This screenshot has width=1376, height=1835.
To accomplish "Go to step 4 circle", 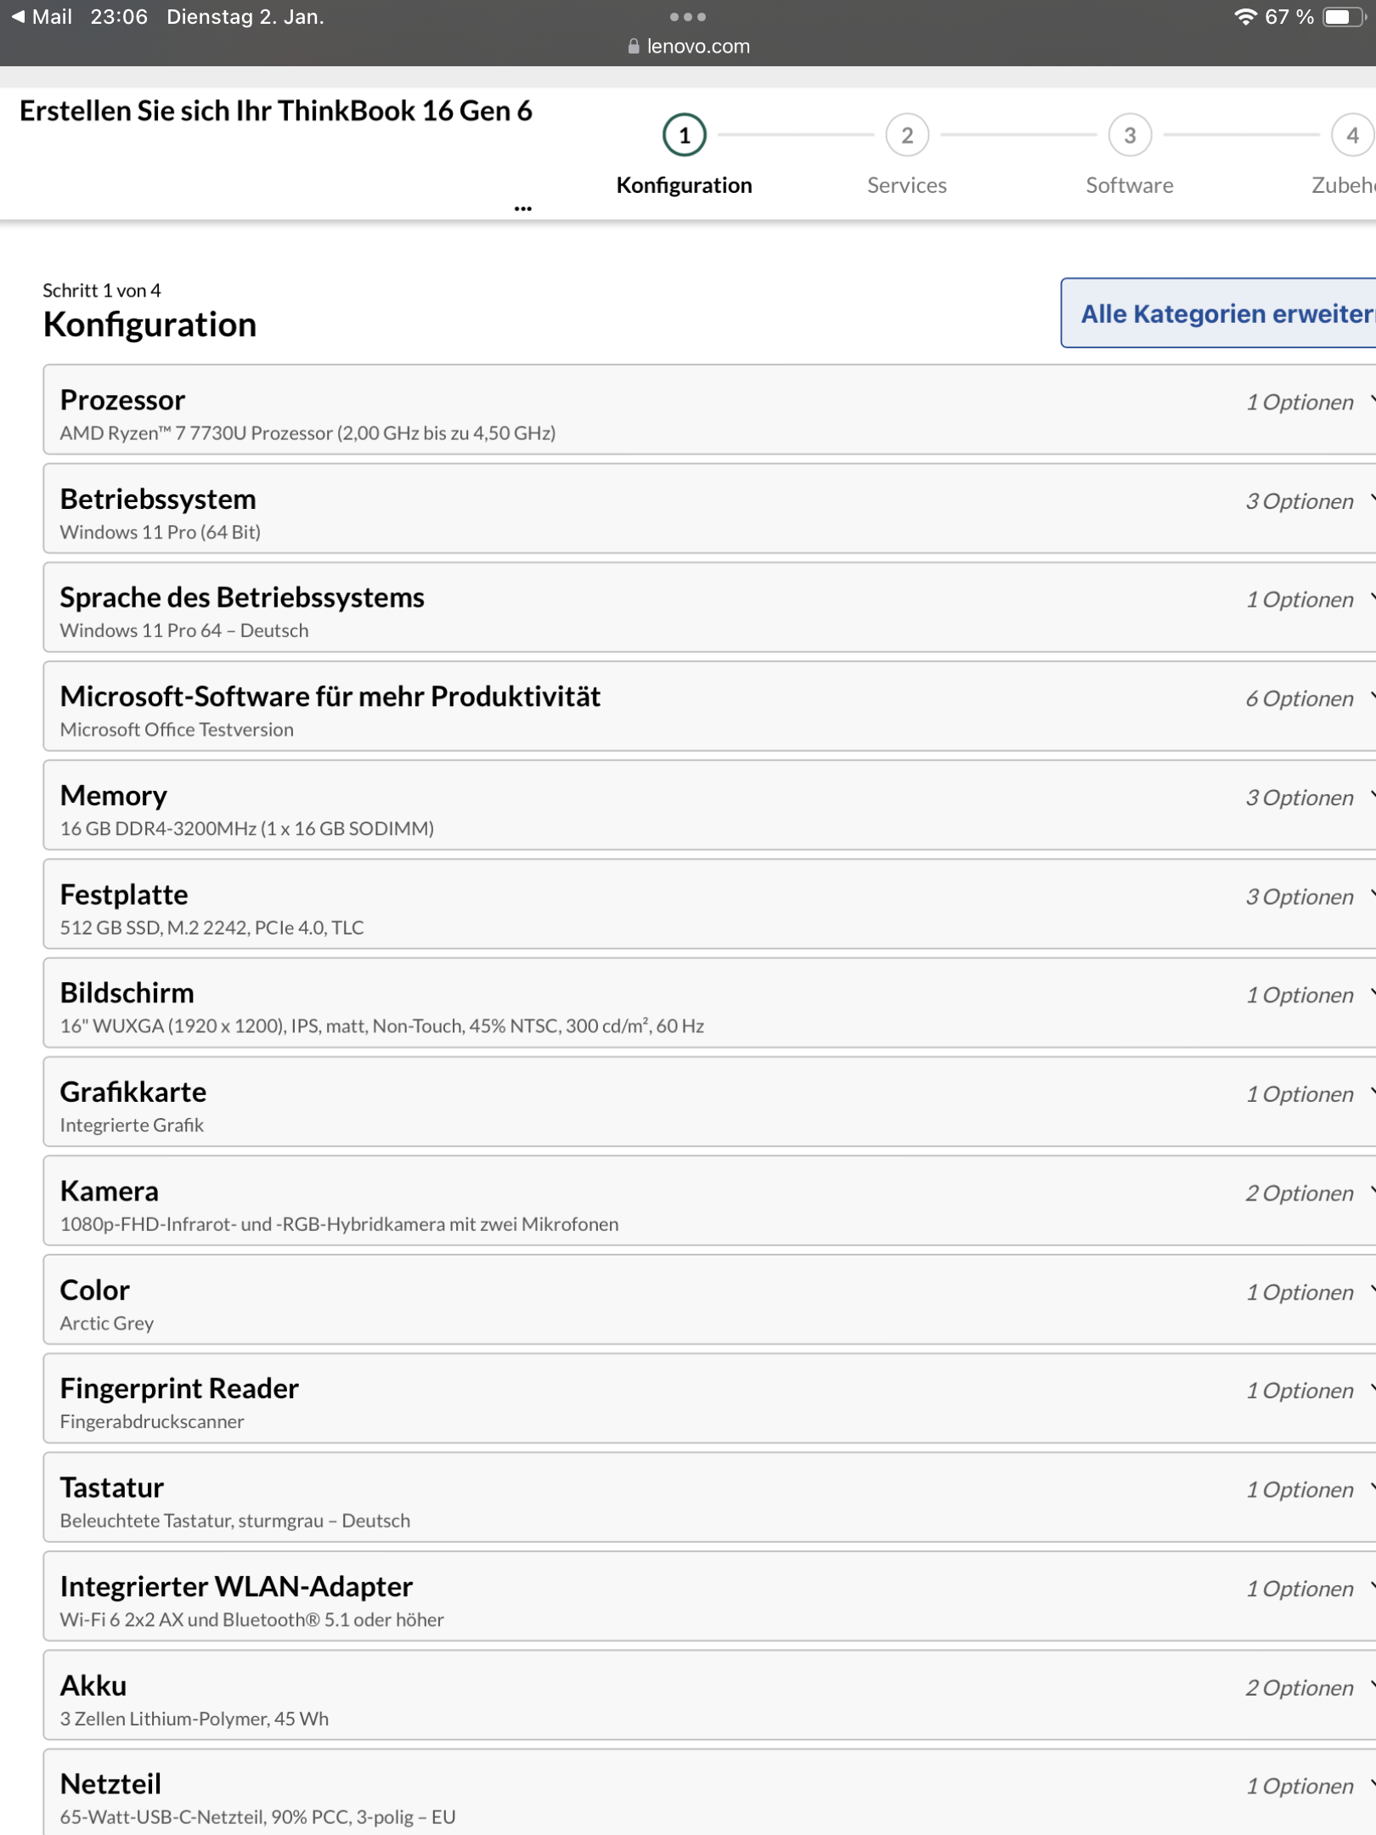I will 1351,135.
